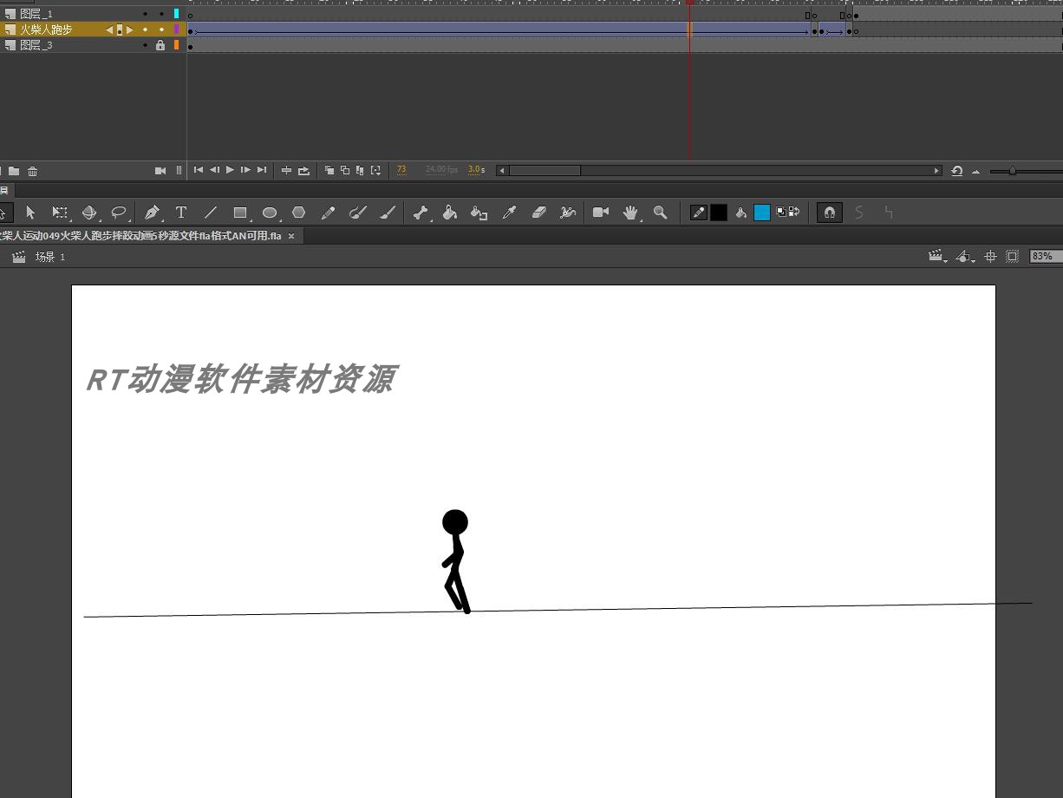
Task: Activate the Free Transform tool
Action: [58, 212]
